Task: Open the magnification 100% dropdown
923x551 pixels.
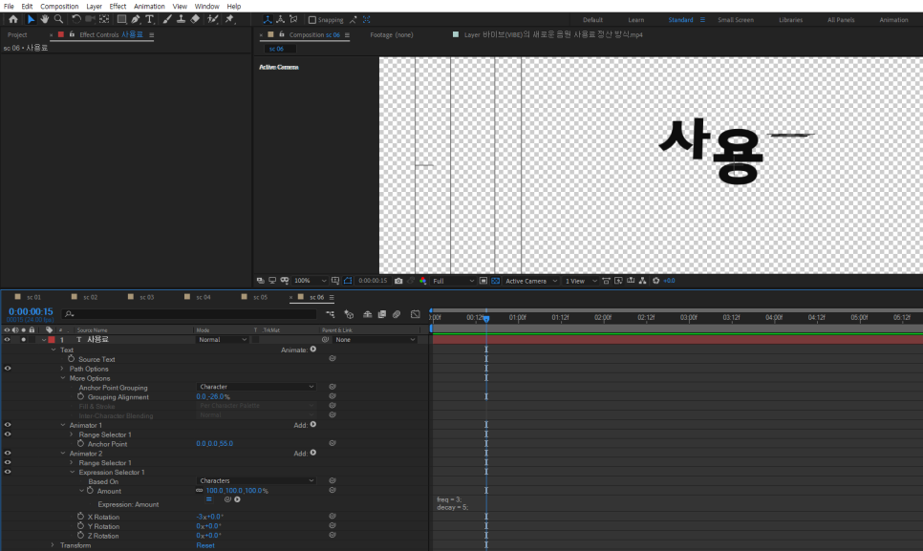Action: (x=310, y=281)
